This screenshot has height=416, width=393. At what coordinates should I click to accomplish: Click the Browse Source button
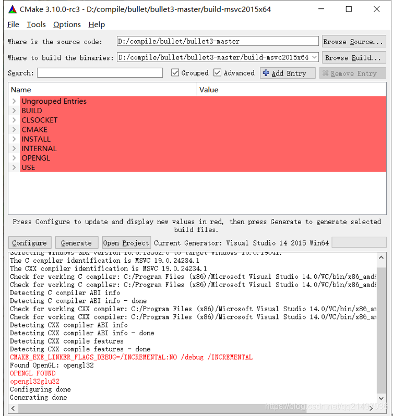(x=354, y=42)
